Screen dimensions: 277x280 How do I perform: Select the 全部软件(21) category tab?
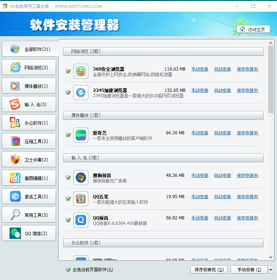tap(30, 49)
